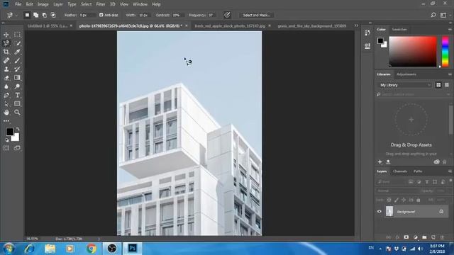This screenshot has height=255, width=454.
Task: Select the Blur tool
Action: tap(6, 86)
